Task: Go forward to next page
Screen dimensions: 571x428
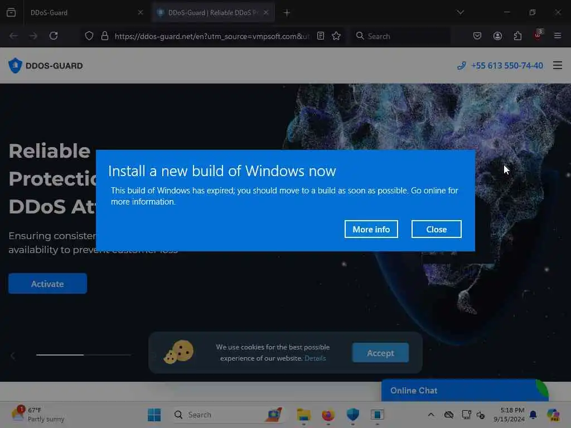Action: pyautogui.click(x=33, y=36)
